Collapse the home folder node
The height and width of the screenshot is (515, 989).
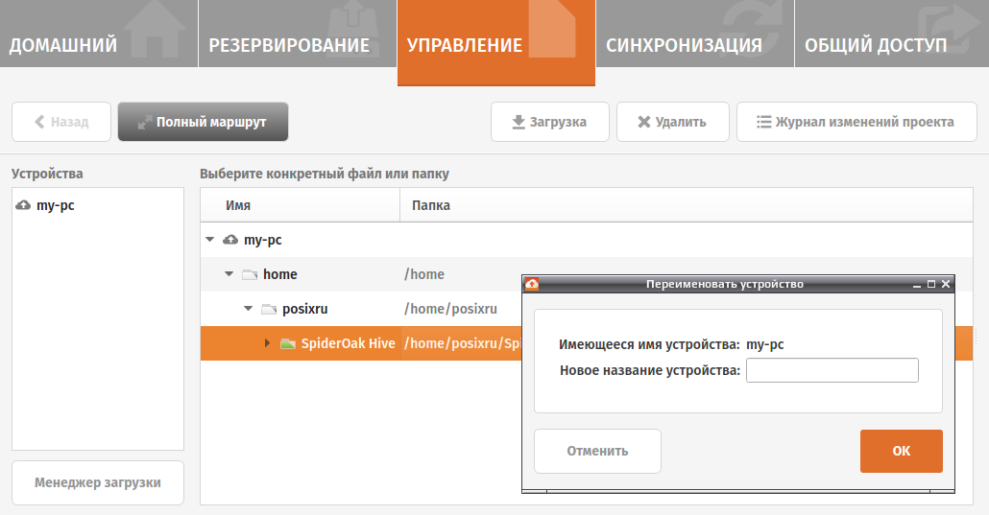point(229,274)
